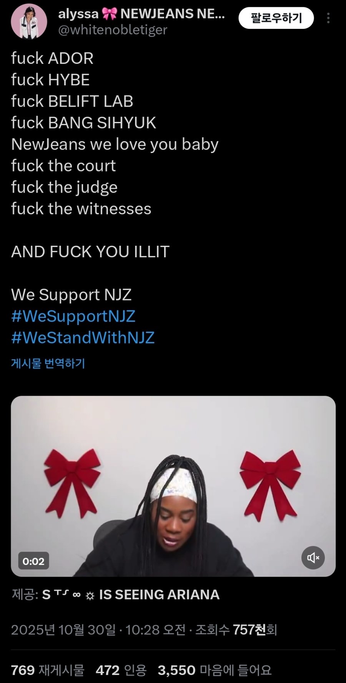Show the 769 재게시물 reposts list
Image resolution: width=346 pixels, height=683 pixels.
tap(48, 670)
